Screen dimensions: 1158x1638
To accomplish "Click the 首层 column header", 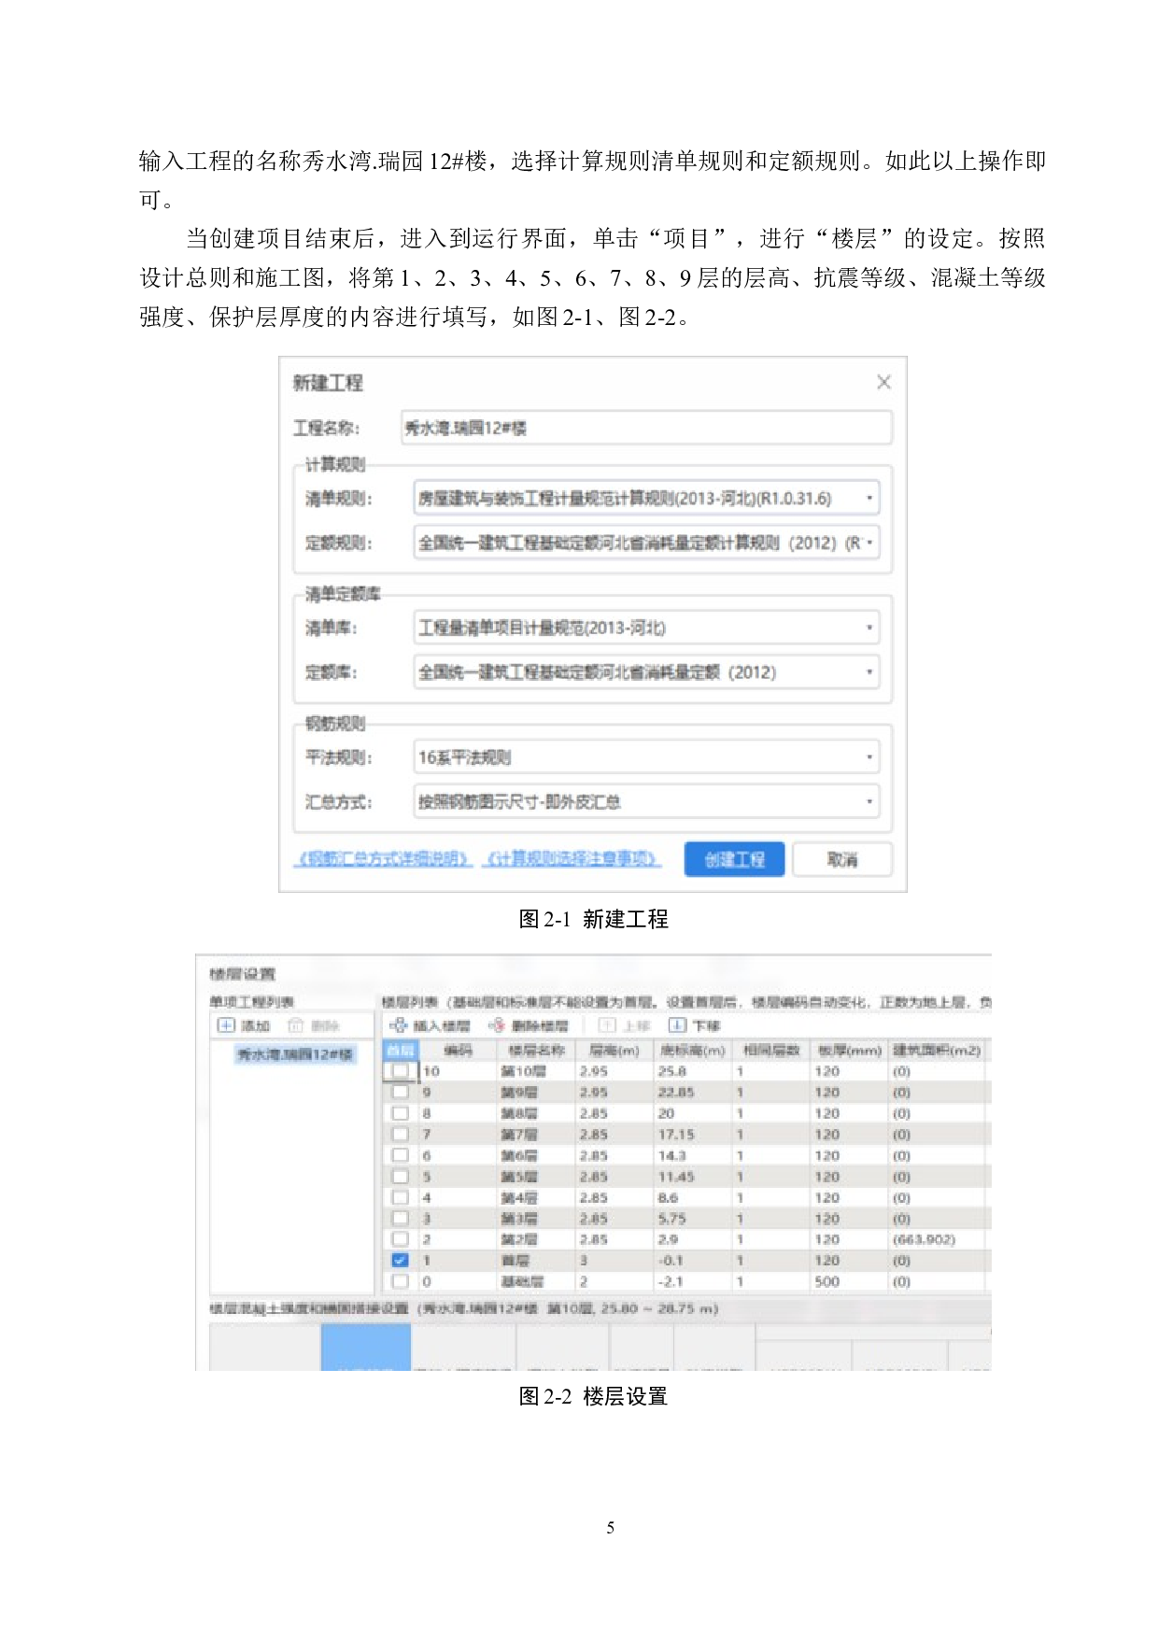I will 401,1051.
